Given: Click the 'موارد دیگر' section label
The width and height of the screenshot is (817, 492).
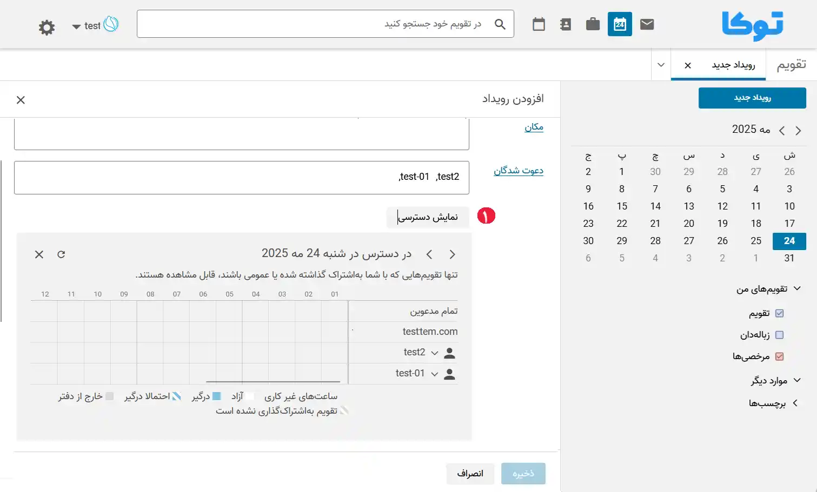Looking at the screenshot, I should [769, 381].
